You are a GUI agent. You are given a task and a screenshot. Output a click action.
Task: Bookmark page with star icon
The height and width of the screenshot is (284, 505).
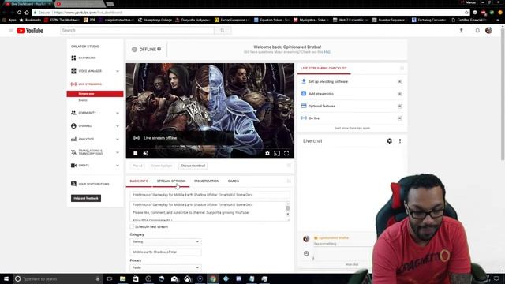[x=466, y=13]
